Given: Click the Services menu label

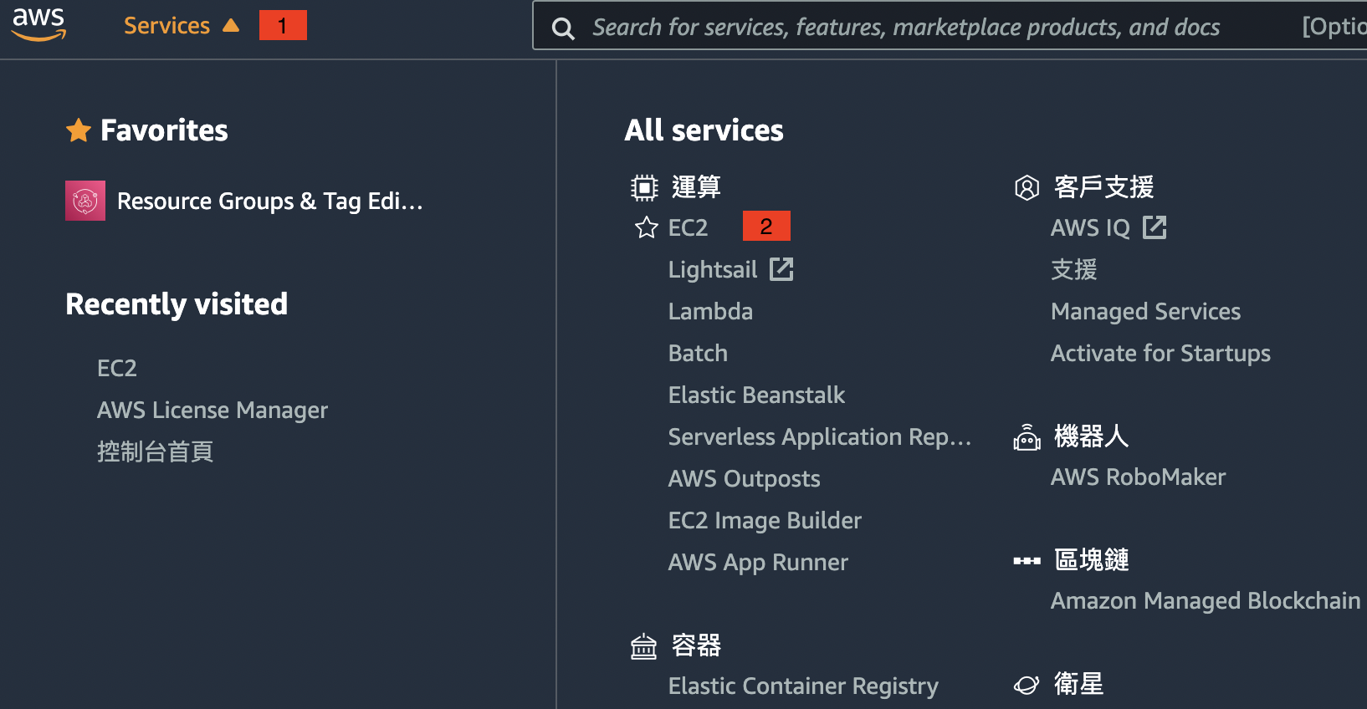Looking at the screenshot, I should 166,26.
